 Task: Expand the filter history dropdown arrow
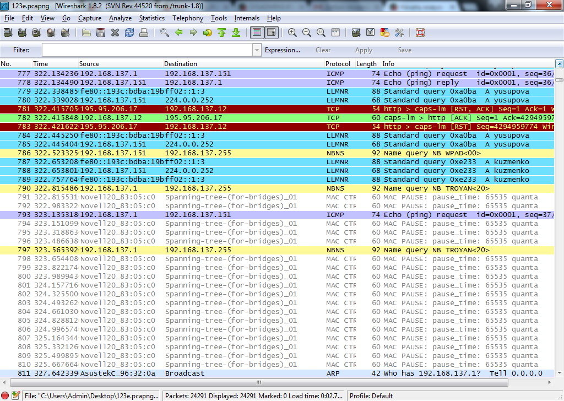[257, 50]
